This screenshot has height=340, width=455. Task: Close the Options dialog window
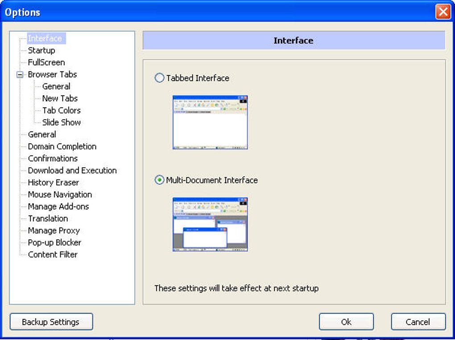pyautogui.click(x=443, y=12)
